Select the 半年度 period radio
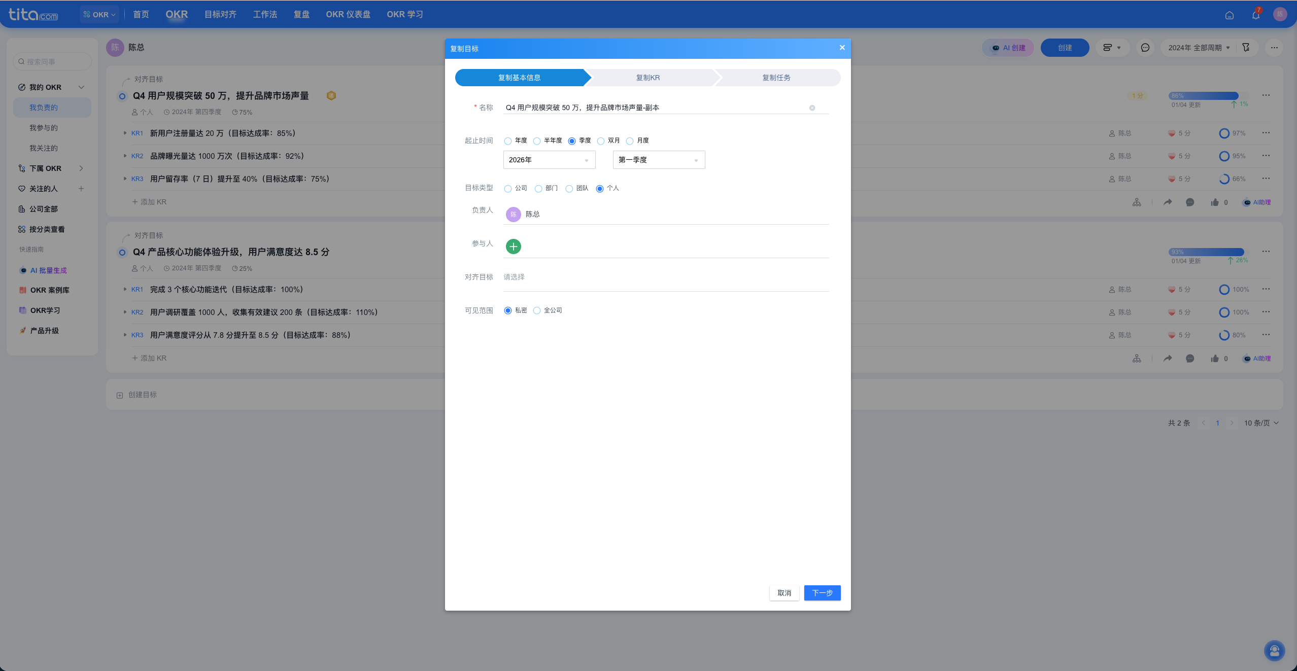The width and height of the screenshot is (1297, 671). [536, 141]
